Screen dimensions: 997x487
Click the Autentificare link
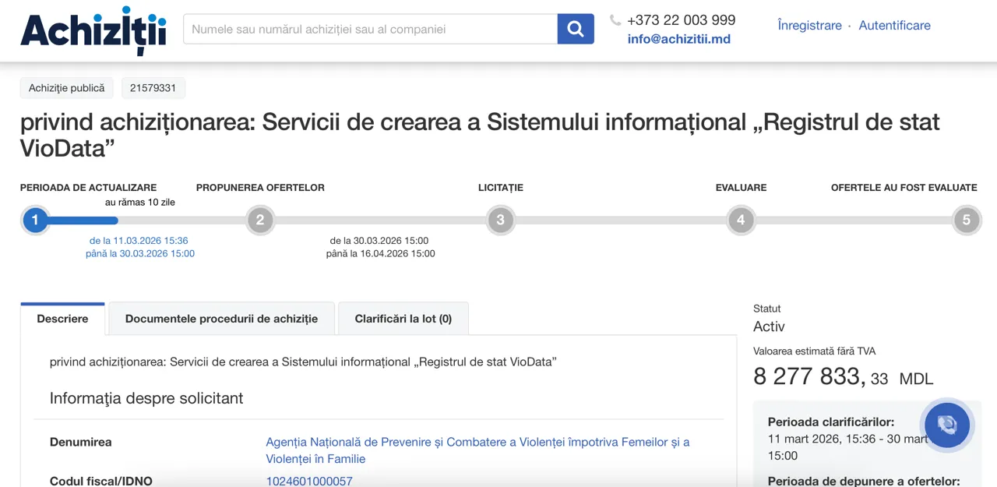coord(894,25)
